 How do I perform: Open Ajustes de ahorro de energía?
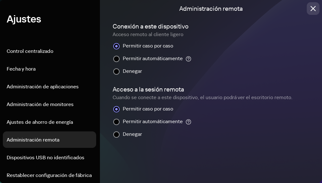40,122
